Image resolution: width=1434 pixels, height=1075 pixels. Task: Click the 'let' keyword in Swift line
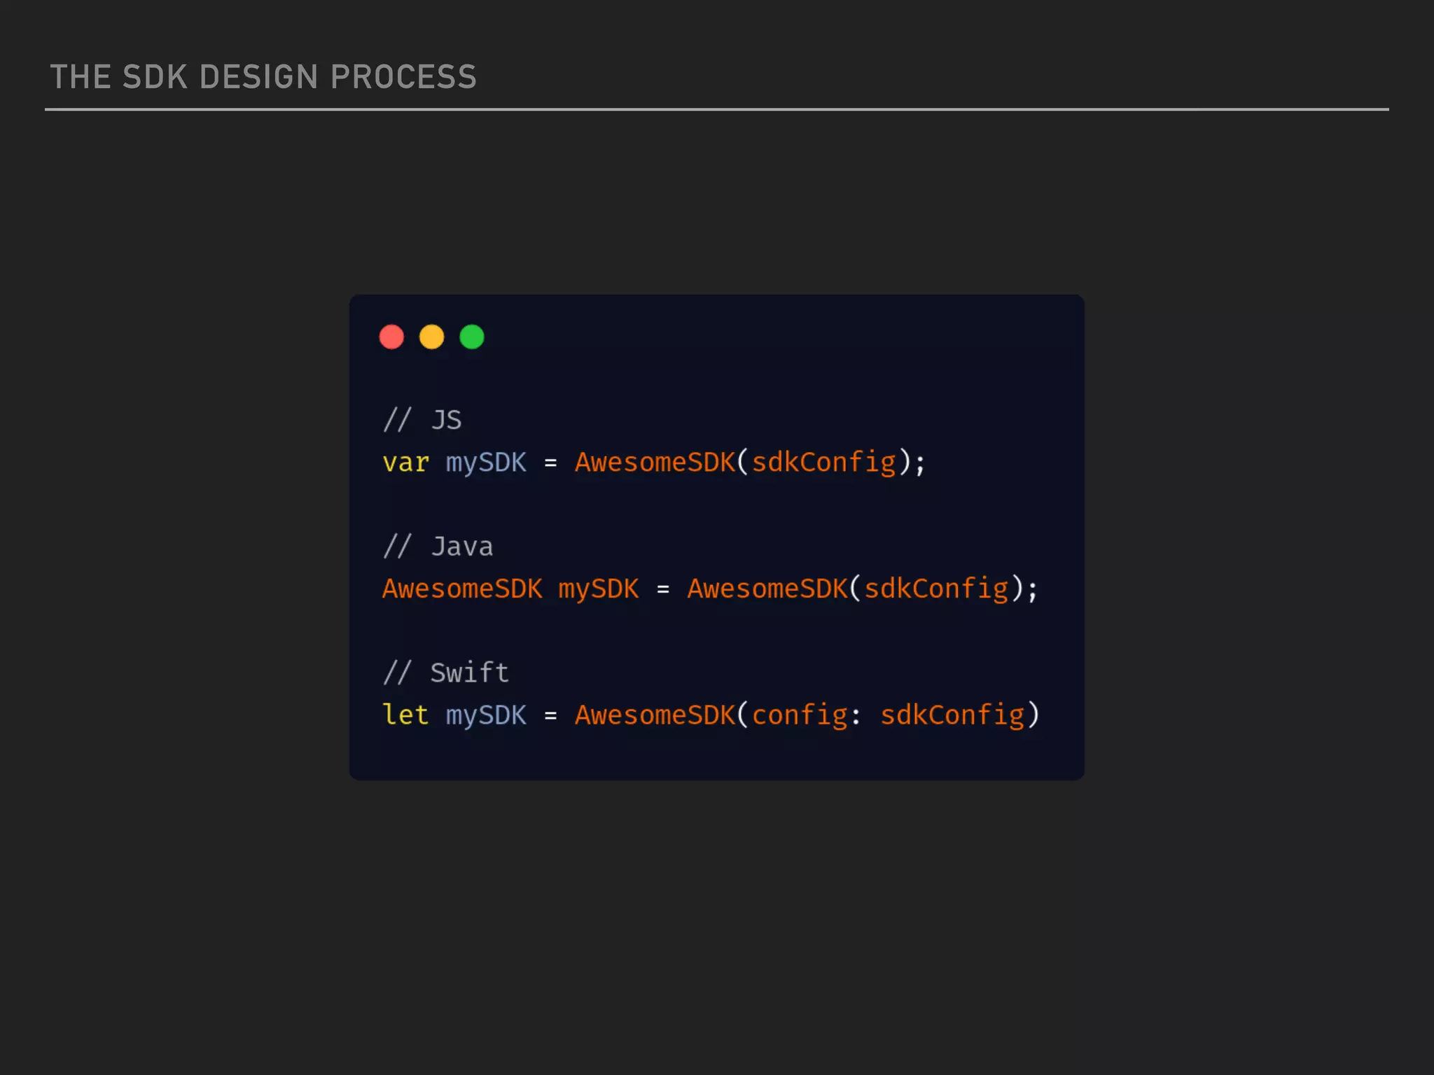(x=405, y=715)
